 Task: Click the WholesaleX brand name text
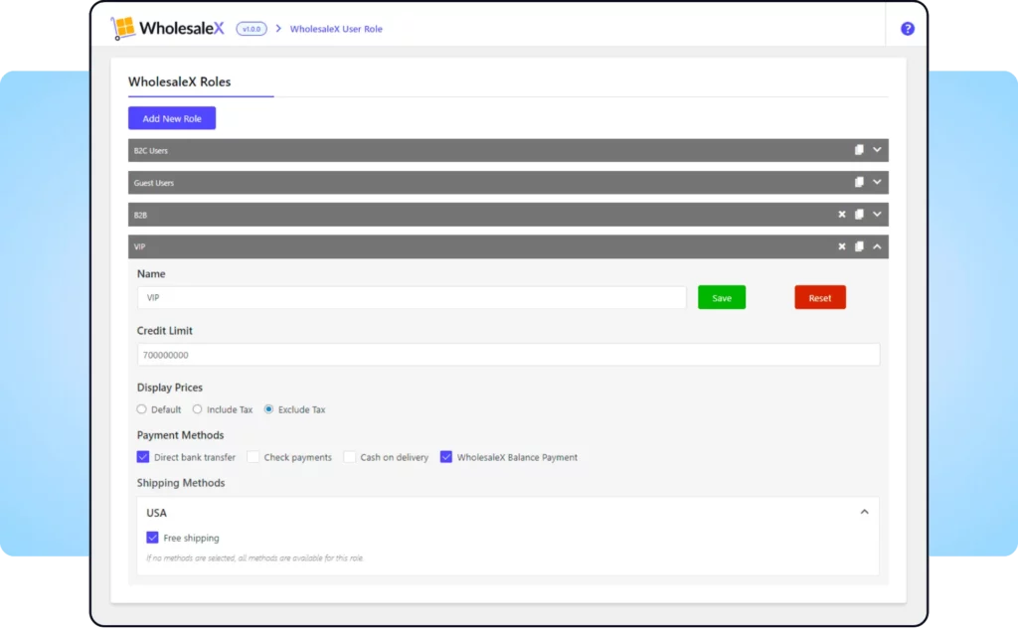pos(181,28)
